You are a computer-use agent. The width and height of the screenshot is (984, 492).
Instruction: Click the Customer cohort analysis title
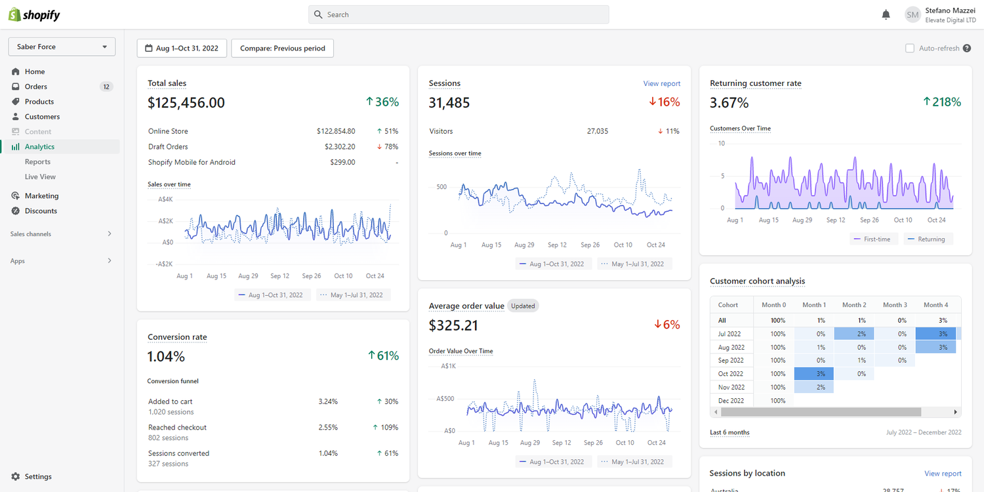[758, 281]
